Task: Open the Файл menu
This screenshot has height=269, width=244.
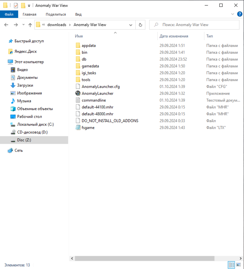Action: click(9, 14)
